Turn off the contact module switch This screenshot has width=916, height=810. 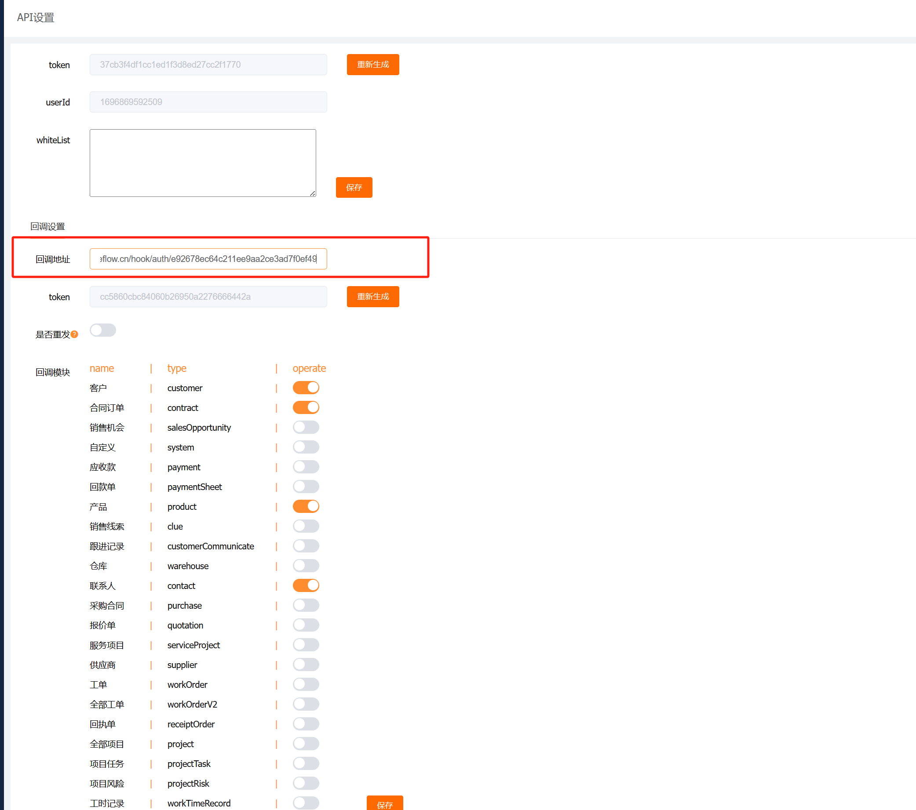(306, 585)
